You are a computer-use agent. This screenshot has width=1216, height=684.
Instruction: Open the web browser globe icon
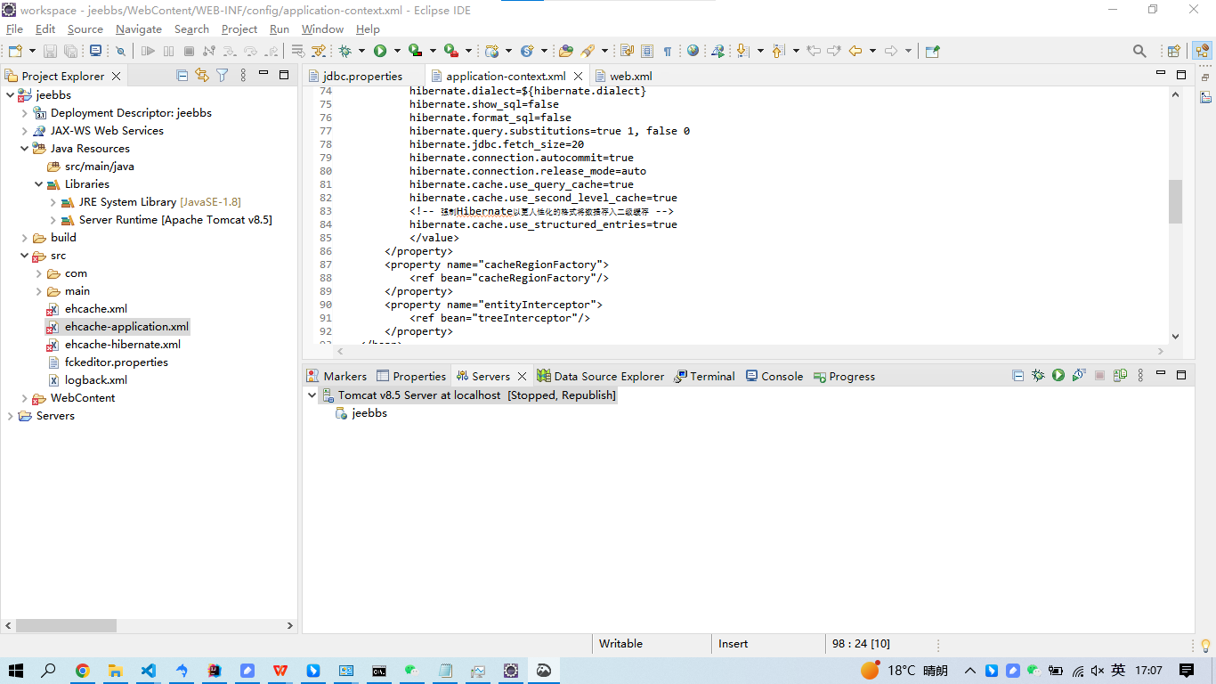point(693,52)
